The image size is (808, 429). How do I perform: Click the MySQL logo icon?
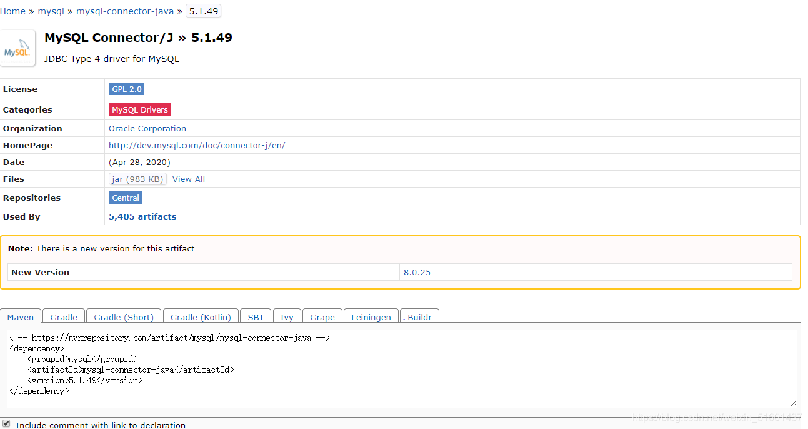pos(17,48)
